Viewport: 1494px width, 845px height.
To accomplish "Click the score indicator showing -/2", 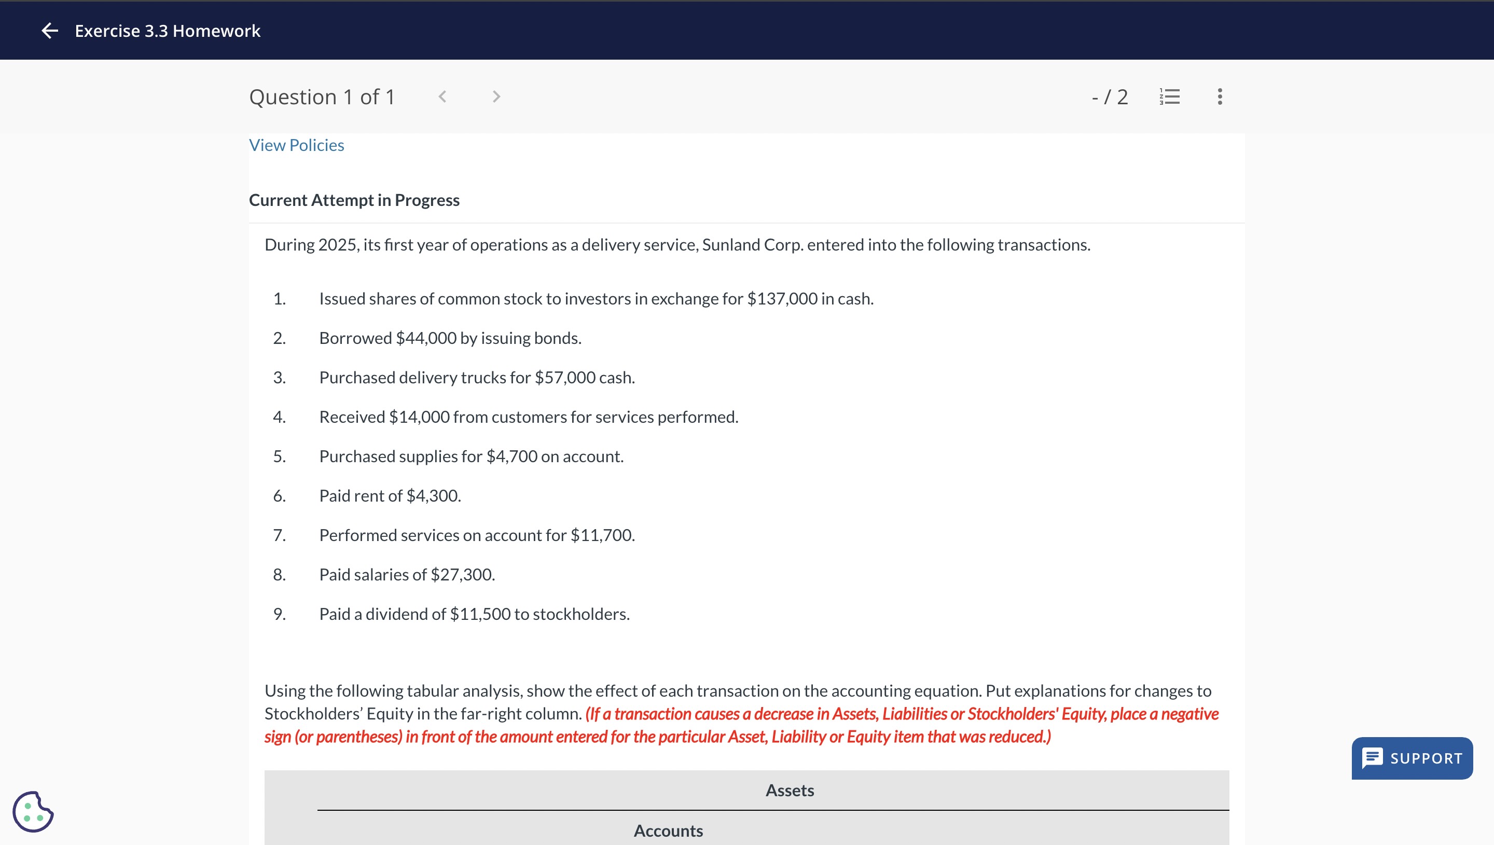I will point(1110,96).
